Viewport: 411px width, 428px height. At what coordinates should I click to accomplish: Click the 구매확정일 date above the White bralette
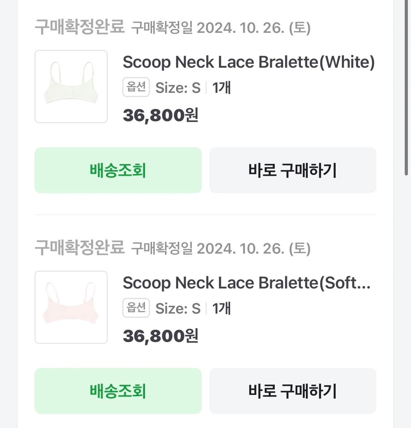click(221, 28)
